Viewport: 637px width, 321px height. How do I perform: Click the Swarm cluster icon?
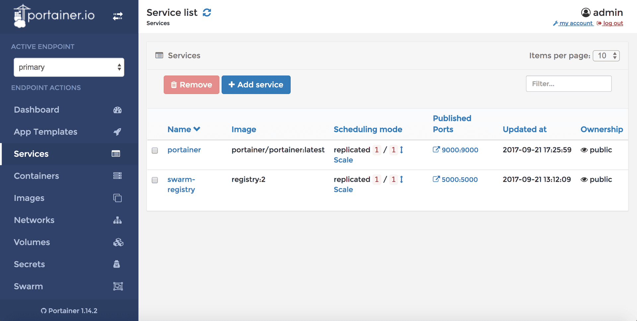118,287
